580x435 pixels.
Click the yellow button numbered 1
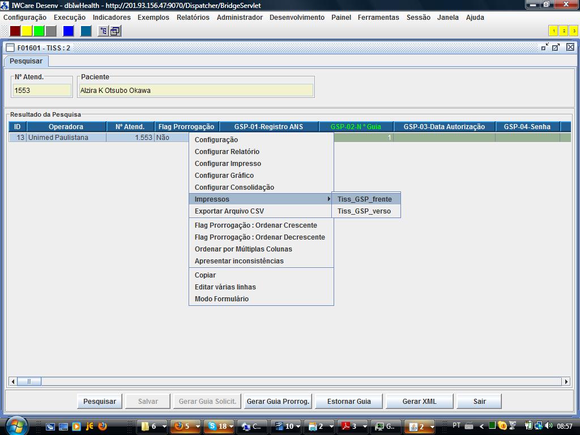click(553, 31)
